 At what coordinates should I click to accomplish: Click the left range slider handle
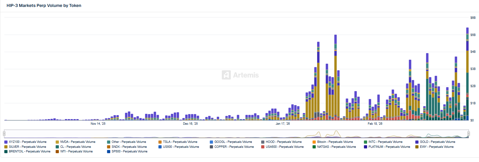coord(4,134)
